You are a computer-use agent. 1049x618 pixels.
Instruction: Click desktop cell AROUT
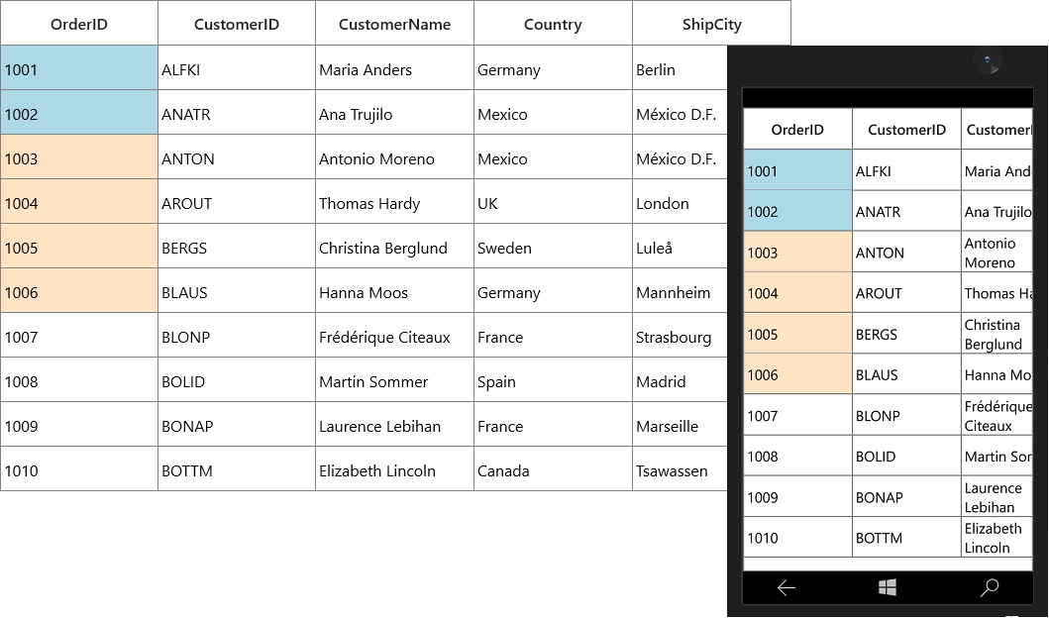237,202
